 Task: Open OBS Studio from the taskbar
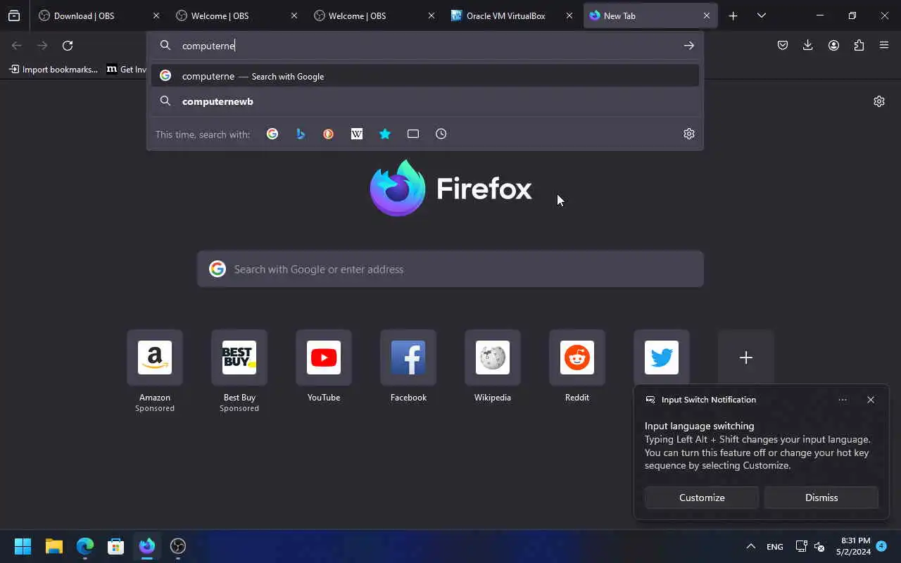point(178,546)
